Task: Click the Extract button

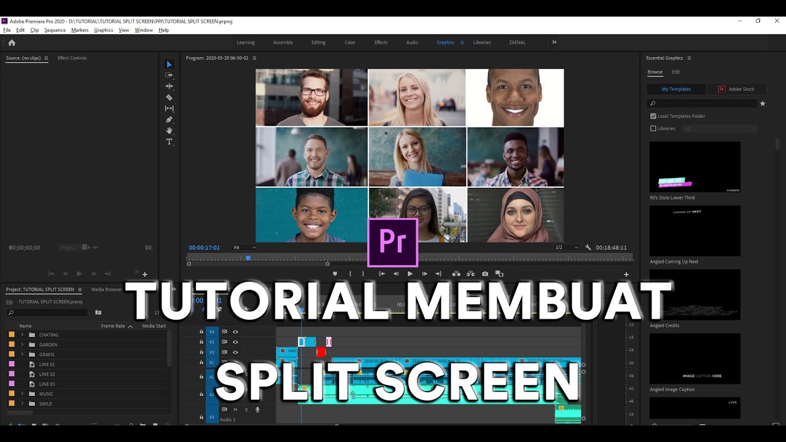Action: [470, 274]
